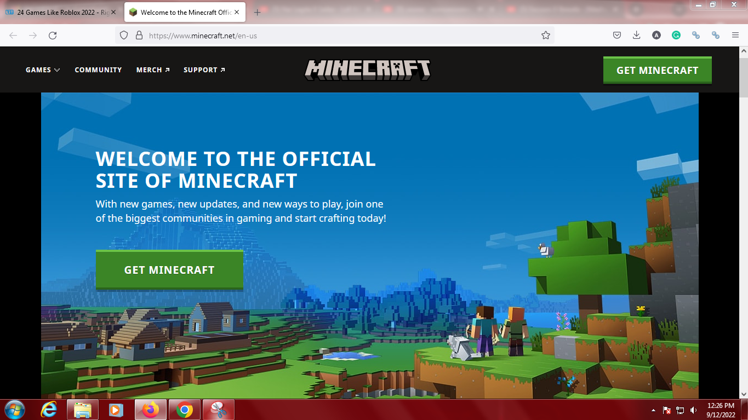Viewport: 748px width, 420px height.
Task: Open Windows Media Player from taskbar
Action: point(116,410)
